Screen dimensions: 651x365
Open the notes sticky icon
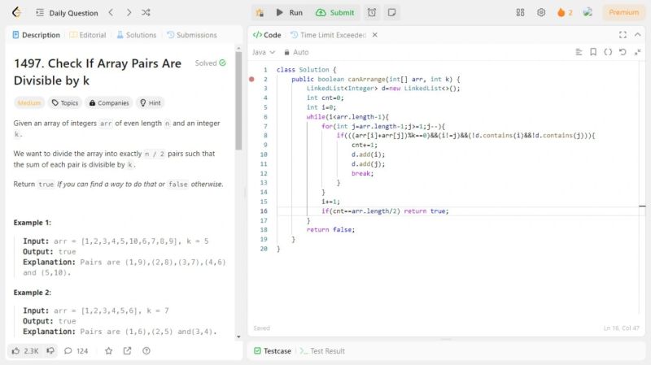coord(392,13)
